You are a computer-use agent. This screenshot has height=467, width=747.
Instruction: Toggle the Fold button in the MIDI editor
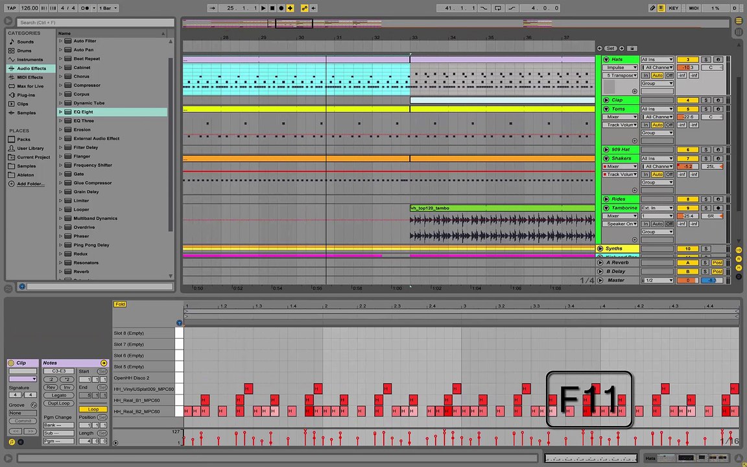[x=119, y=304]
